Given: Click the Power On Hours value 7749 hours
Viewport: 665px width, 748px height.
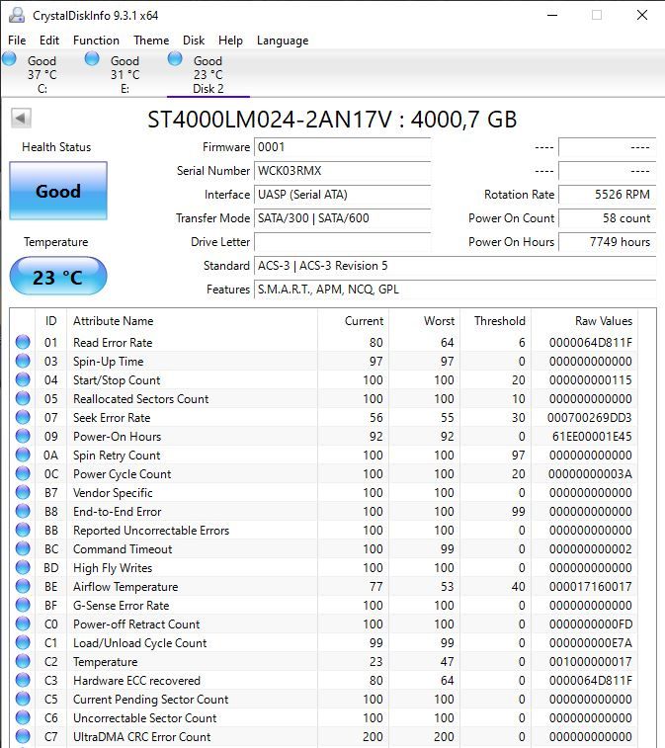Looking at the screenshot, I should pyautogui.click(x=608, y=242).
